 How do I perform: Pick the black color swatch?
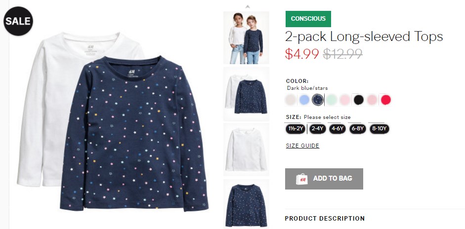(x=359, y=100)
